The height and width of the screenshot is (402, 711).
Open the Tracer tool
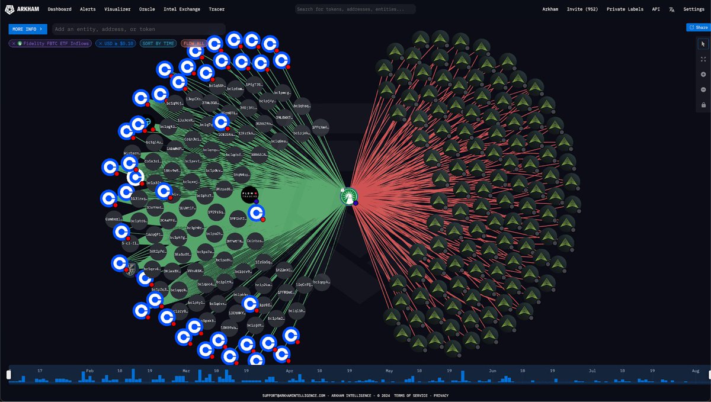(216, 9)
